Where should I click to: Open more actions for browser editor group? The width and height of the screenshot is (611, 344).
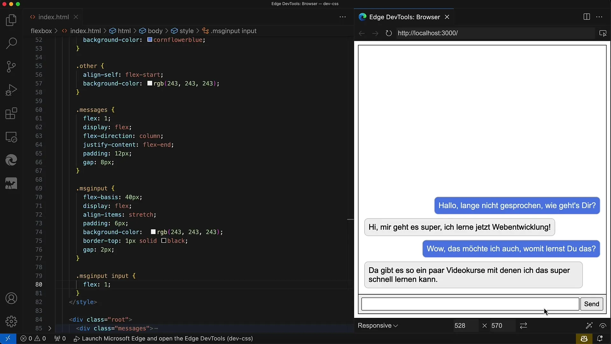(599, 17)
